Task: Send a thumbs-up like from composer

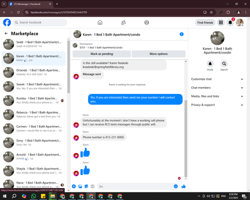Action: coord(183,186)
